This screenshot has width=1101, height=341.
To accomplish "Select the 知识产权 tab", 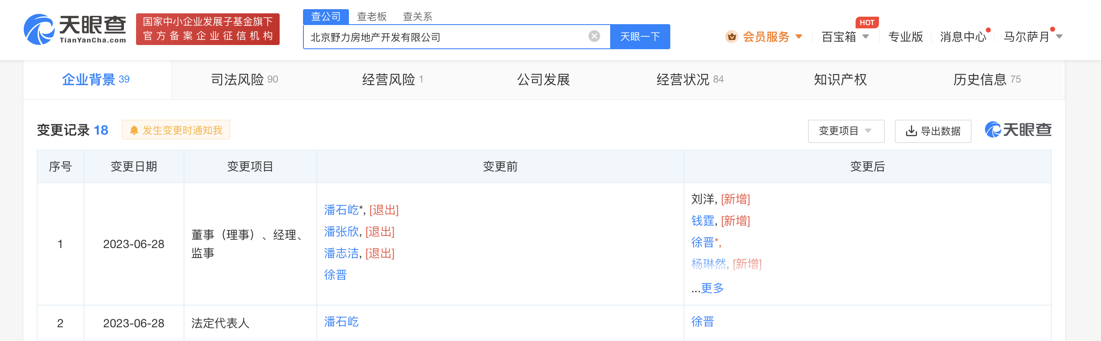I will [840, 80].
